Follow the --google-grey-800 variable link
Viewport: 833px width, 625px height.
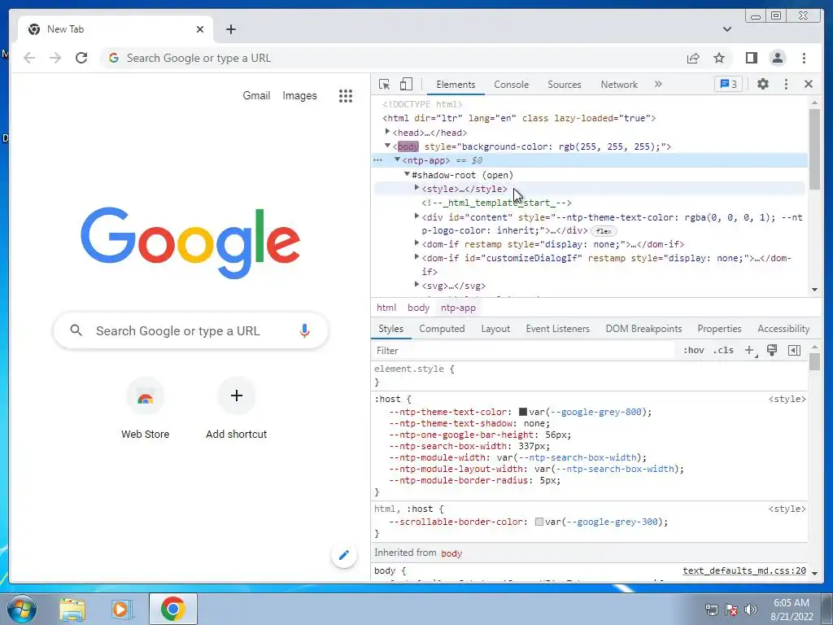(596, 412)
